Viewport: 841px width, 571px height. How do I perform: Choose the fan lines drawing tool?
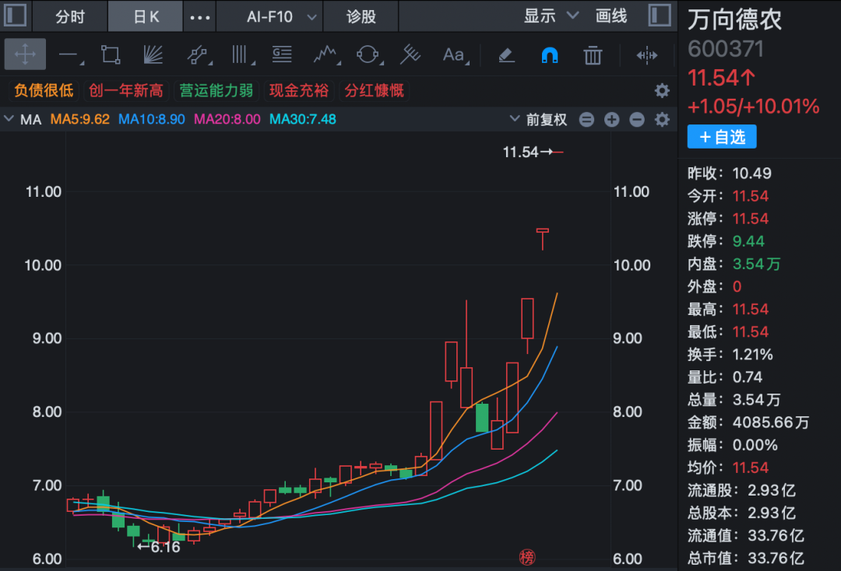click(x=153, y=54)
